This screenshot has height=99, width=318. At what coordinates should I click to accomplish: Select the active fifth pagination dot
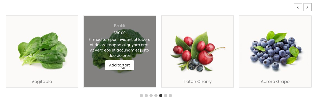pos(161,96)
